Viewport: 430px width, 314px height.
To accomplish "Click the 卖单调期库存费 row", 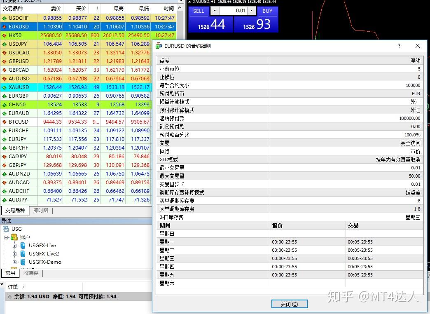I will pos(290,209).
